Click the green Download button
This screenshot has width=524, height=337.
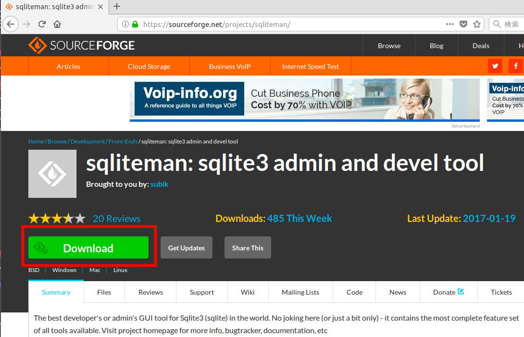point(88,247)
